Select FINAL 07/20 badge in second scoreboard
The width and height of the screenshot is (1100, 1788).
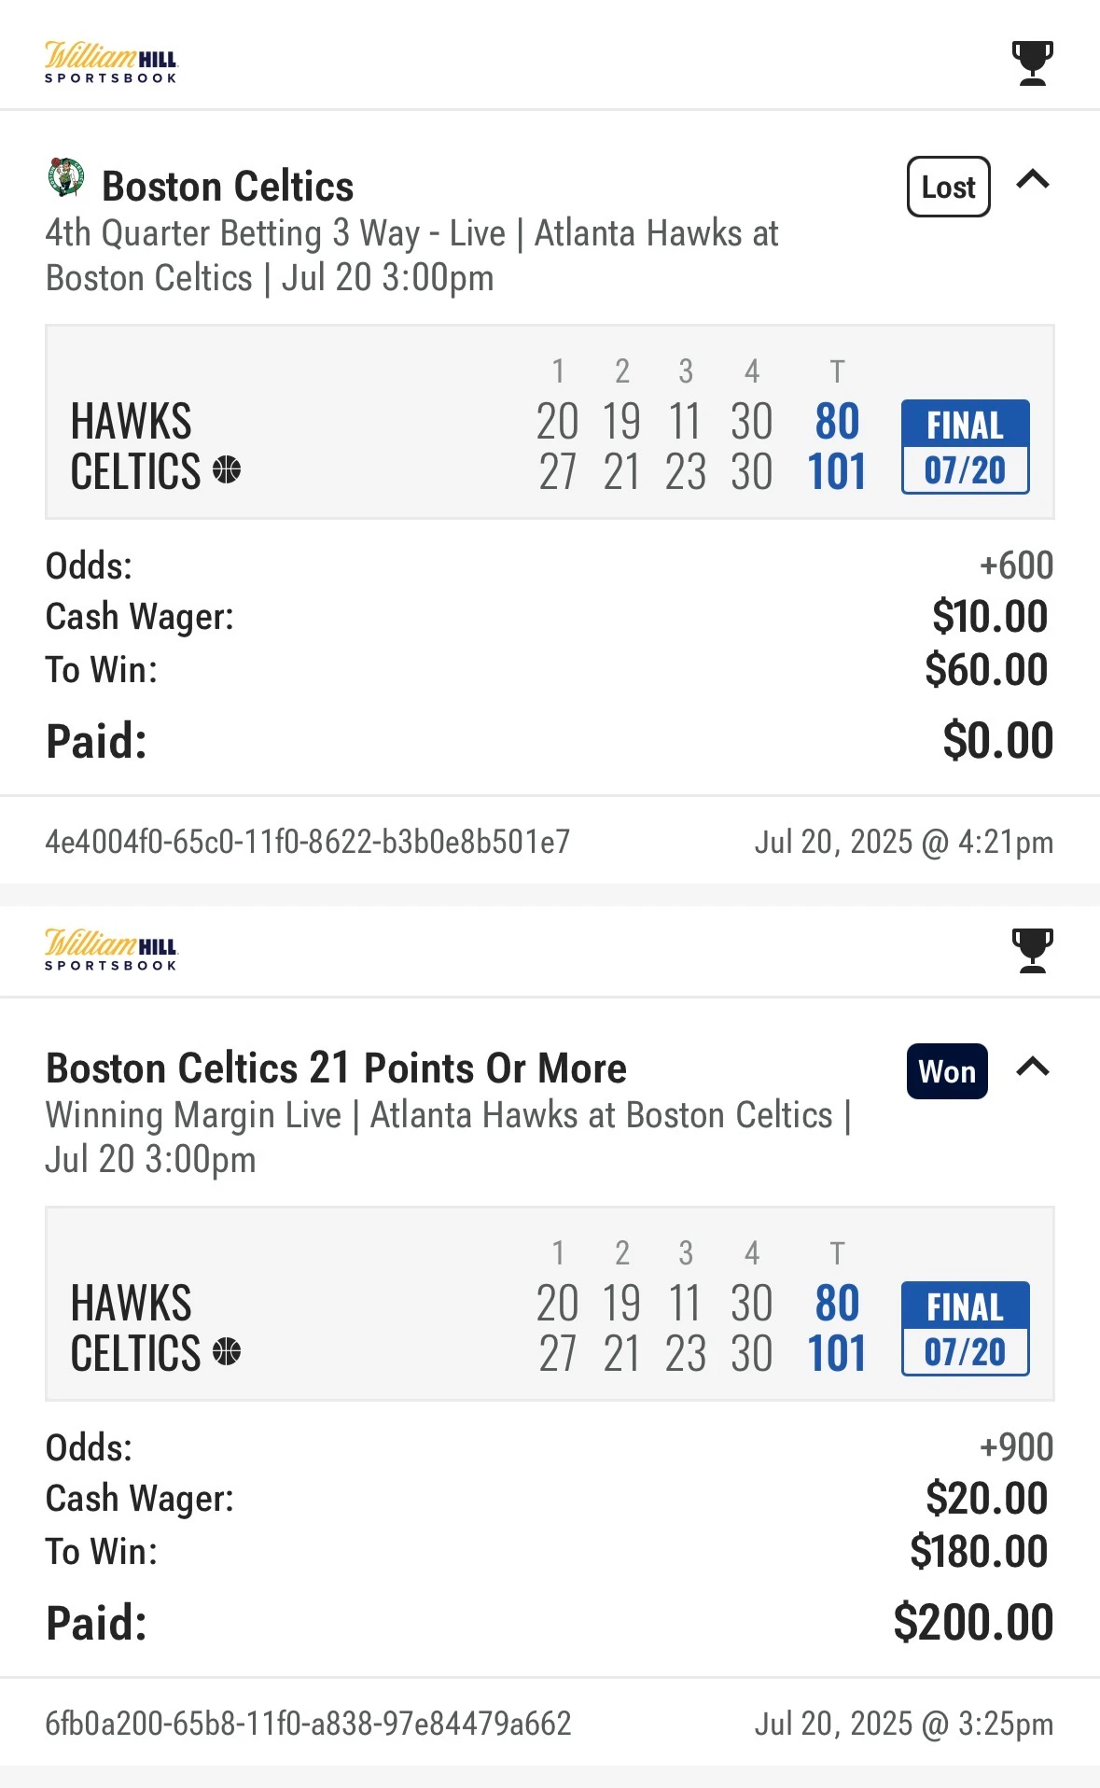pyautogui.click(x=965, y=1328)
